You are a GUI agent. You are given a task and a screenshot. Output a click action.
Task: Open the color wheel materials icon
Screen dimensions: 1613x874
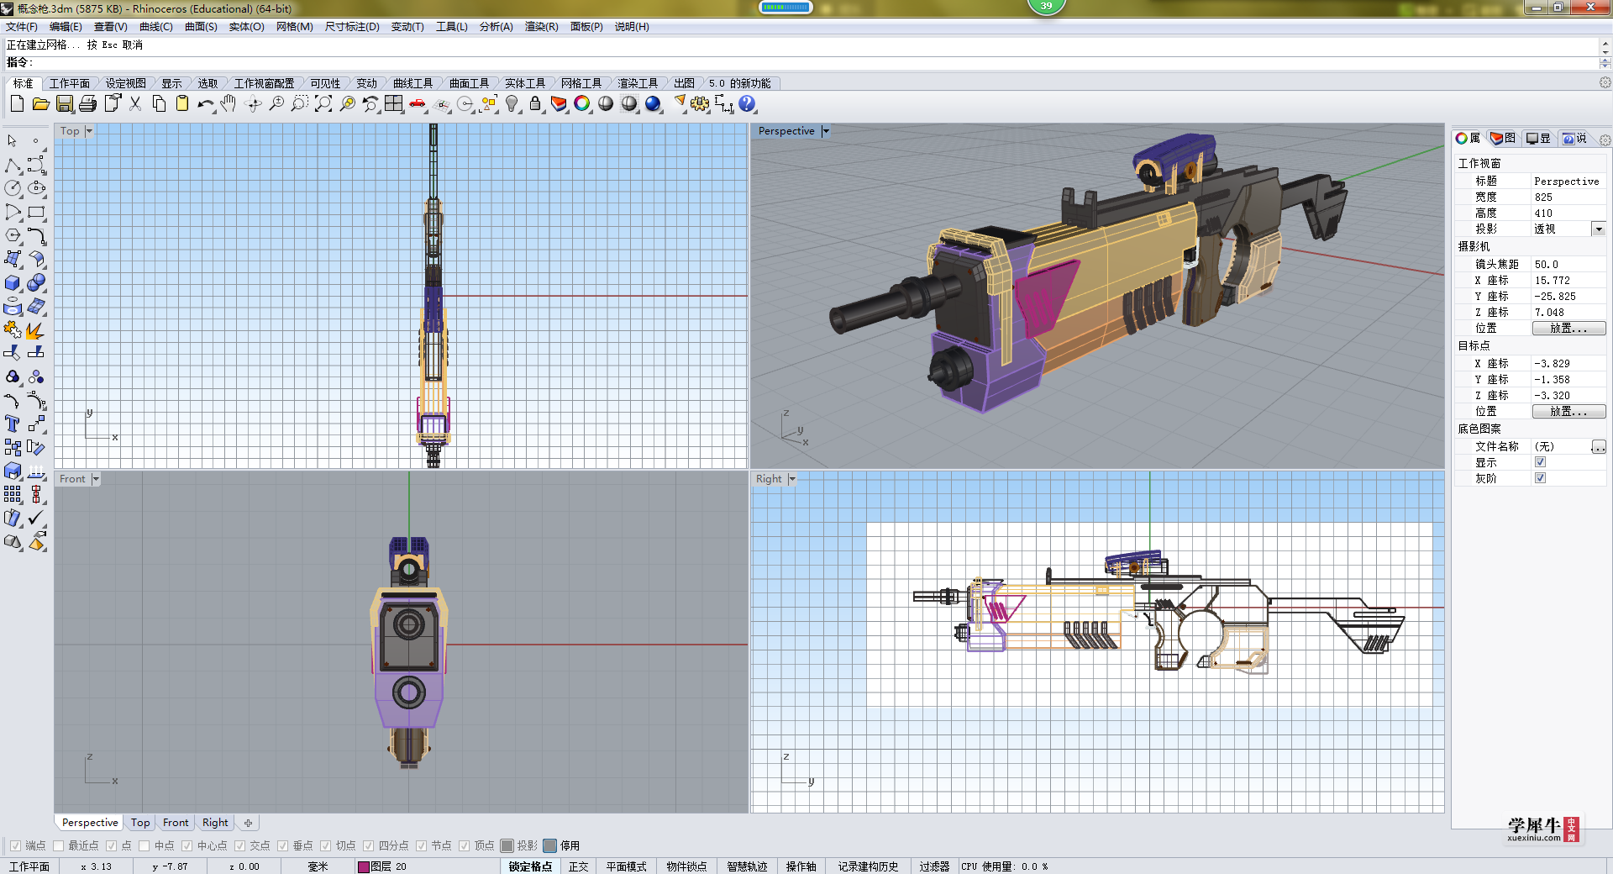click(x=582, y=103)
